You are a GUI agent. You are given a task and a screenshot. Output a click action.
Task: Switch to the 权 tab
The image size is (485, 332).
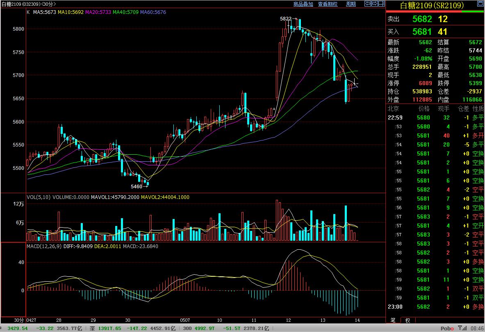408,320
